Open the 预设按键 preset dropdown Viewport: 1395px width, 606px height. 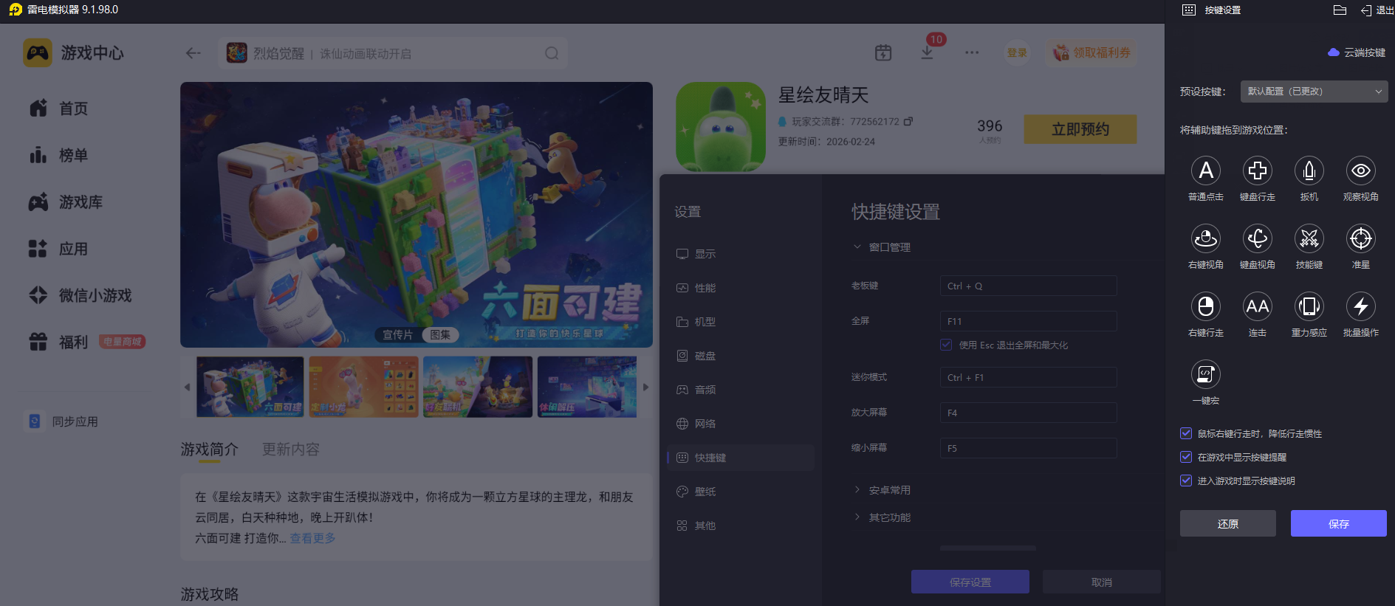pos(1315,92)
